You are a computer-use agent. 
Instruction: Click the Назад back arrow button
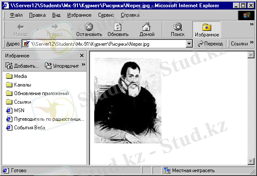(21, 30)
